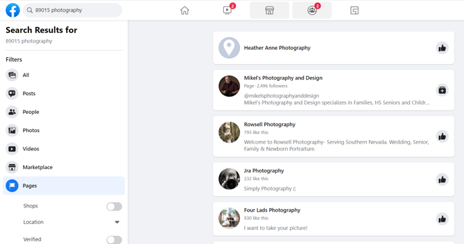
Task: Click the '793 like this' text
Action: click(x=256, y=133)
